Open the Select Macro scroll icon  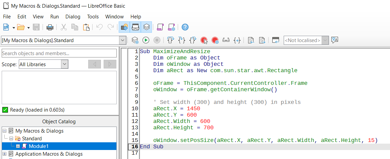coord(160,27)
